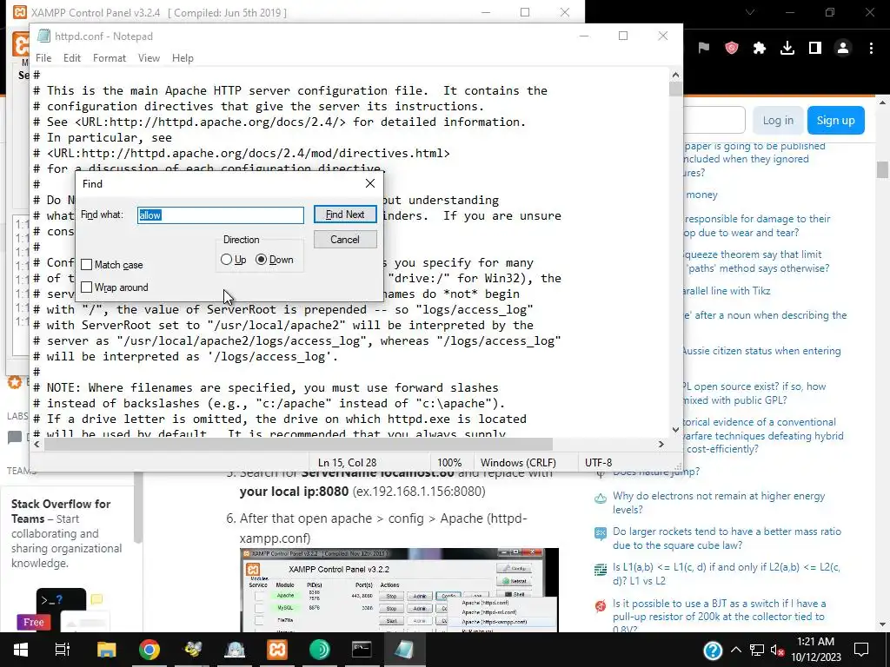The image size is (890, 667).
Task: Open Chrome profile avatar icon
Action: click(843, 49)
